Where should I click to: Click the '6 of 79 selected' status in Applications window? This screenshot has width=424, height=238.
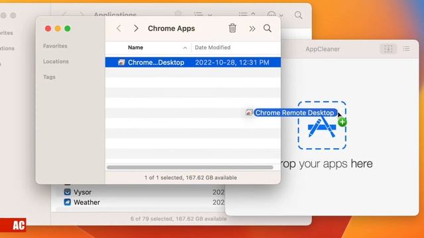pyautogui.click(x=178, y=219)
